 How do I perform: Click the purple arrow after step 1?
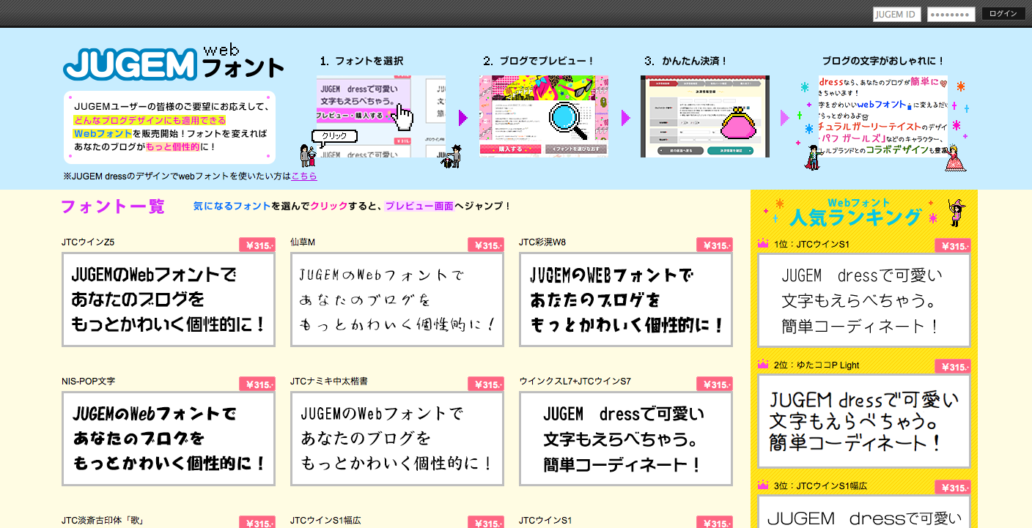462,118
